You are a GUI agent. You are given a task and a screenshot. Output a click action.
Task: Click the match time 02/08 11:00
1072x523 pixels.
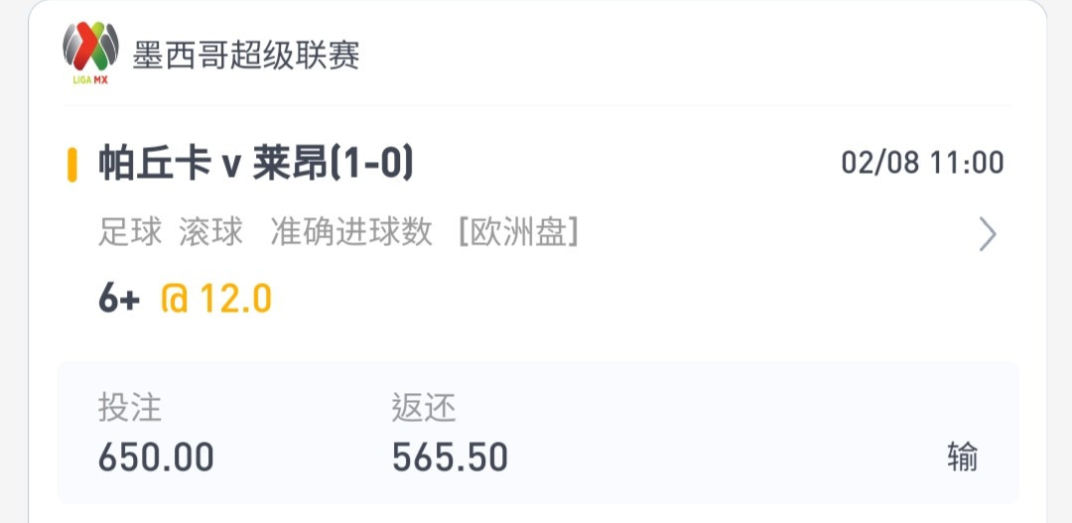(x=922, y=164)
